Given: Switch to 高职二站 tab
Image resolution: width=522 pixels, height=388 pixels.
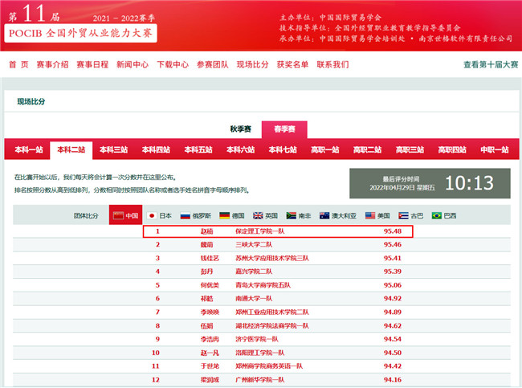Looking at the screenshot, I should 368,150.
